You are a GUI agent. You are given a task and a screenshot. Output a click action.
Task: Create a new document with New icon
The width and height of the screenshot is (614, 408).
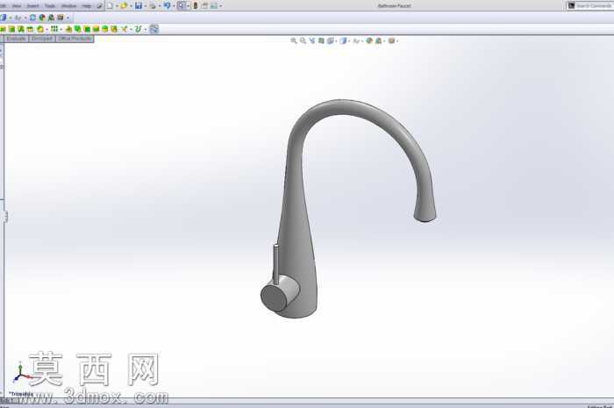pos(110,5)
